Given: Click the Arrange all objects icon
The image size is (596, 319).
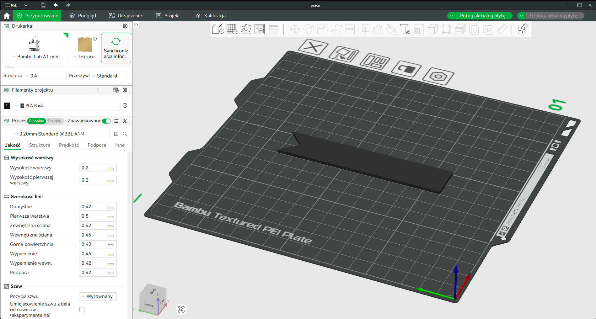Looking at the screenshot, I should [x=260, y=29].
